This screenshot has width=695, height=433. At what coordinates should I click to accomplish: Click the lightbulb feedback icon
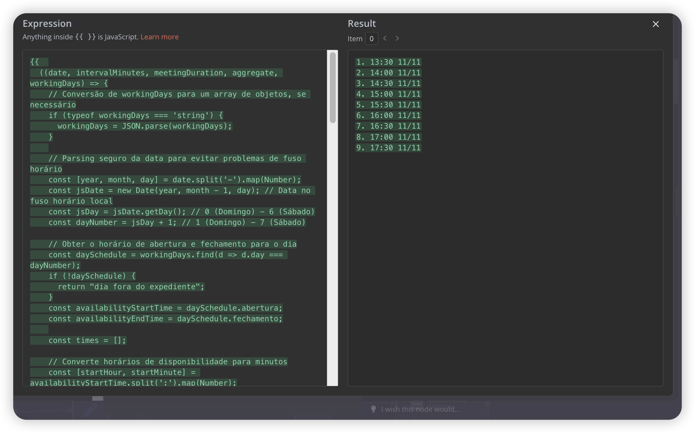(373, 409)
